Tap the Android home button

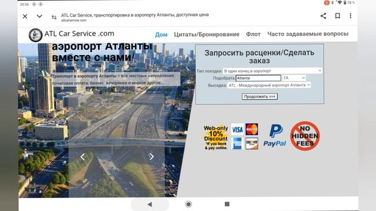click(x=189, y=204)
